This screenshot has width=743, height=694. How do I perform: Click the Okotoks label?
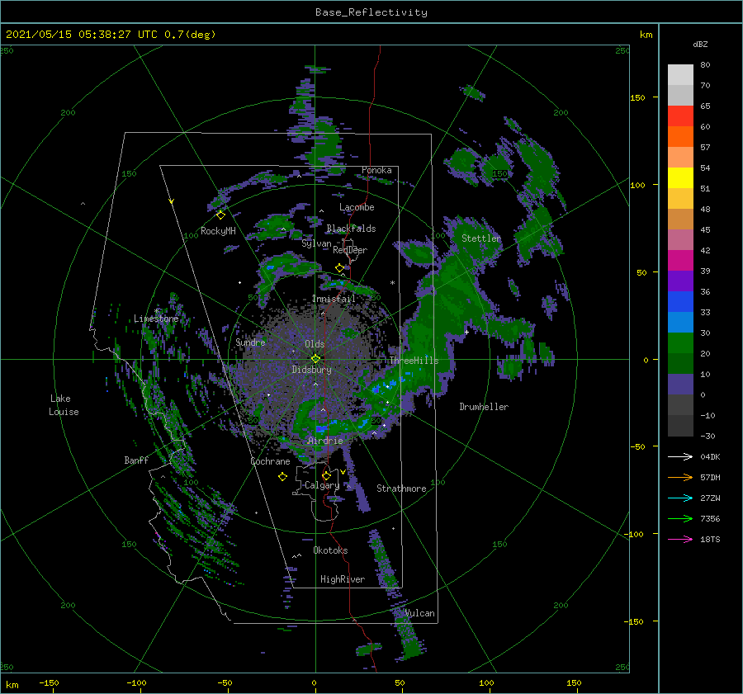click(x=331, y=550)
